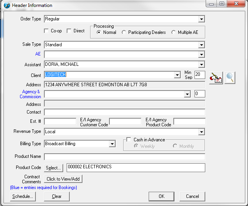Image resolution: width=248 pixels, height=206 pixels.
Task: Open the Assistant dropdown showing DORIA, MICHAEL
Action: (201, 65)
